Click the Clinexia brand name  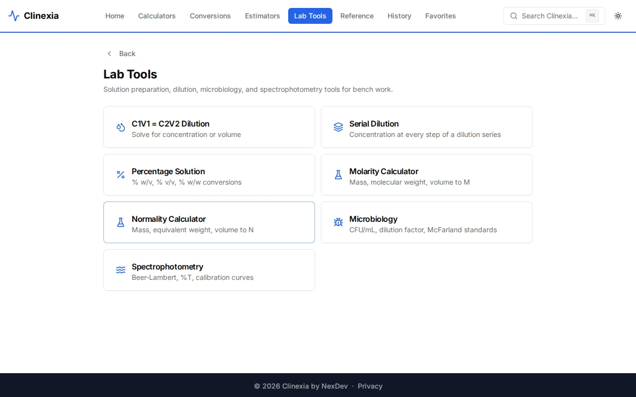point(41,16)
